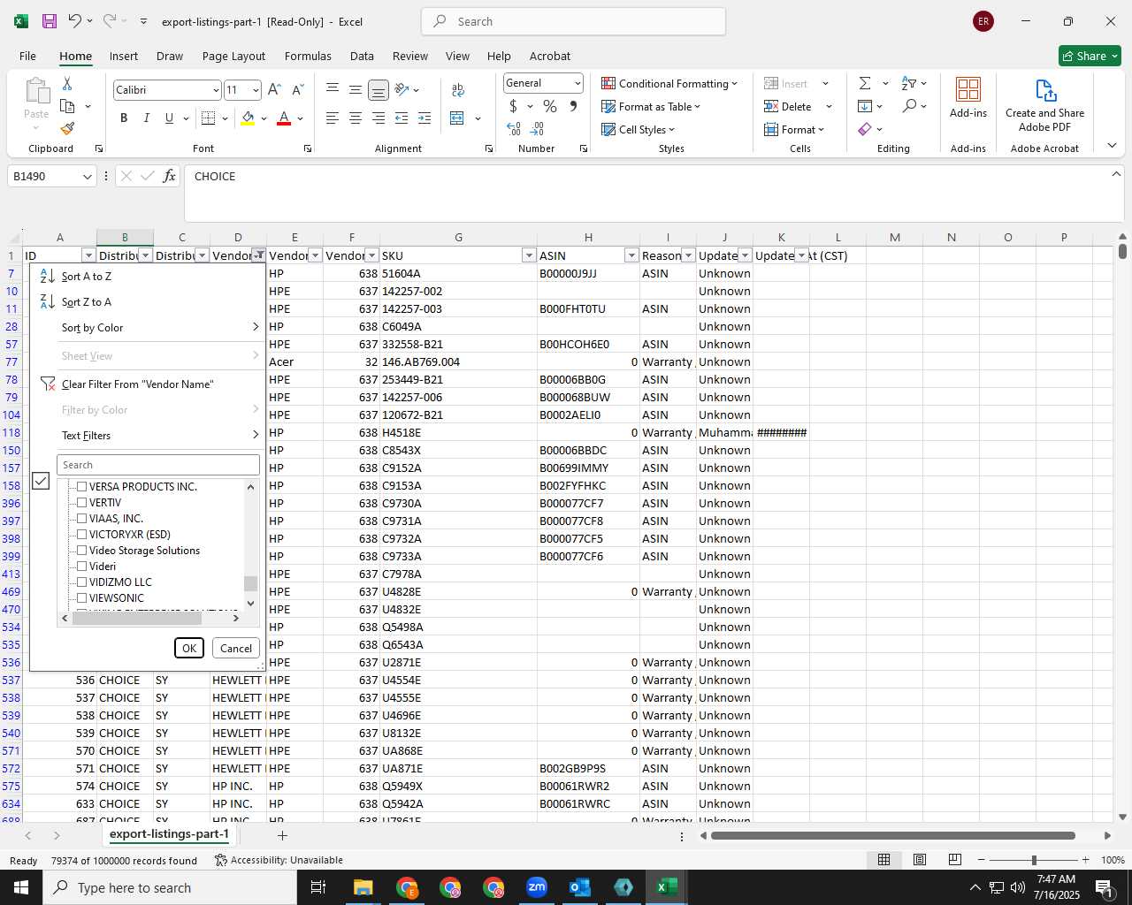Open the Fill Color swatch button
The image size is (1132, 905).
click(248, 118)
